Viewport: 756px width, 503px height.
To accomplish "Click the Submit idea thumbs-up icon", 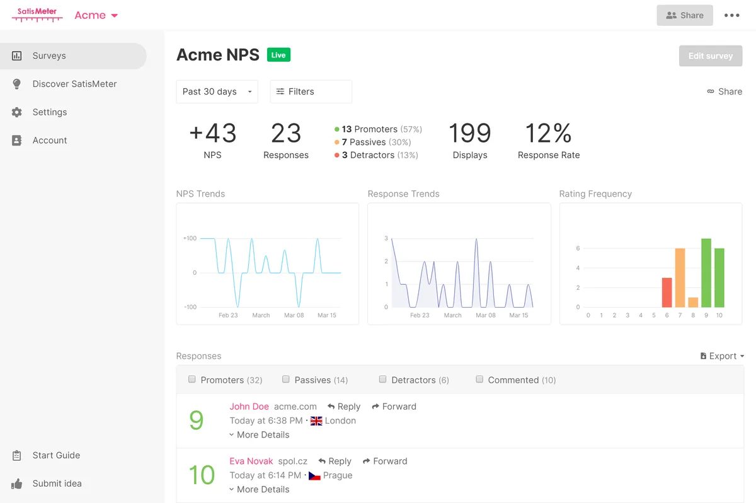I will coord(17,483).
